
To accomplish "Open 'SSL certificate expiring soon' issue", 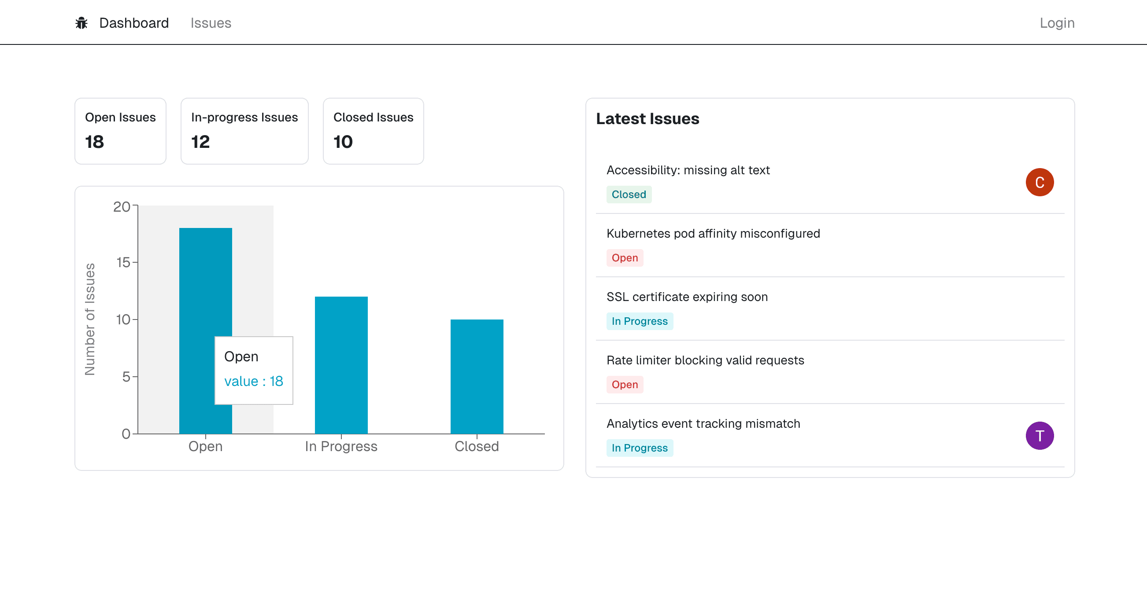I will [687, 297].
